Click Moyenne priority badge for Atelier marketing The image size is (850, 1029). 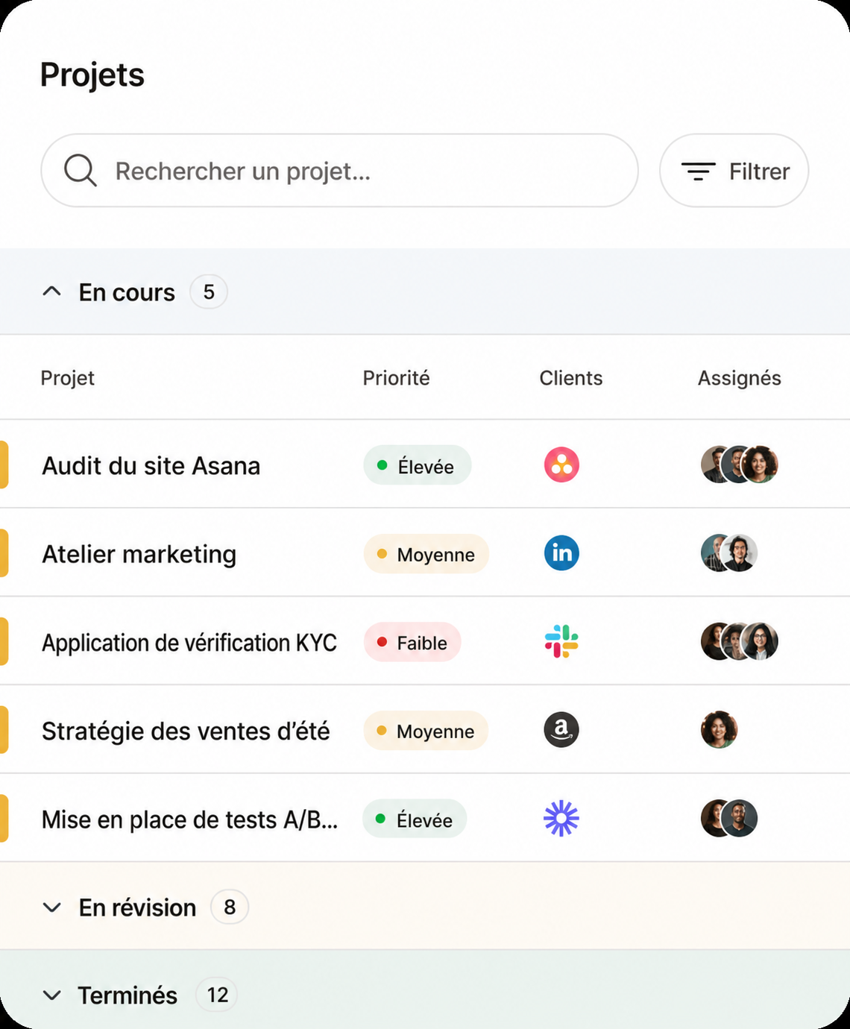click(x=426, y=554)
